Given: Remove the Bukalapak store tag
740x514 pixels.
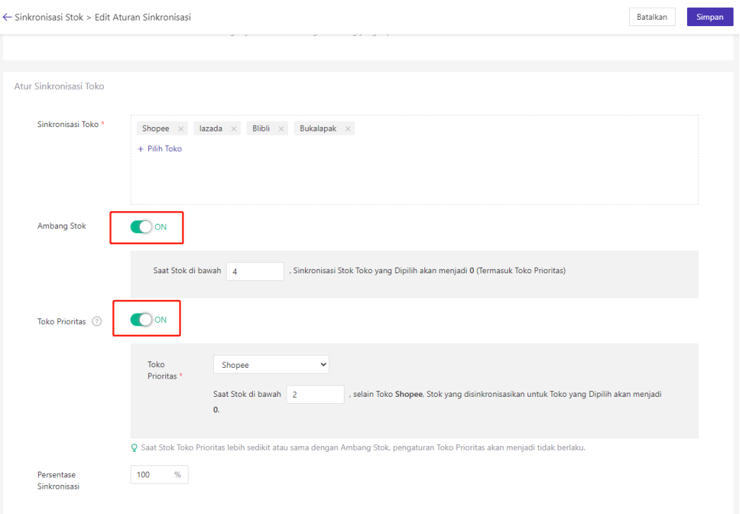Looking at the screenshot, I should [x=347, y=128].
